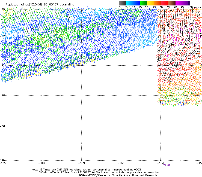This screenshot has height=177, width=202.
Task: Click the -60 latitude axis label
Action: pos(2,160)
